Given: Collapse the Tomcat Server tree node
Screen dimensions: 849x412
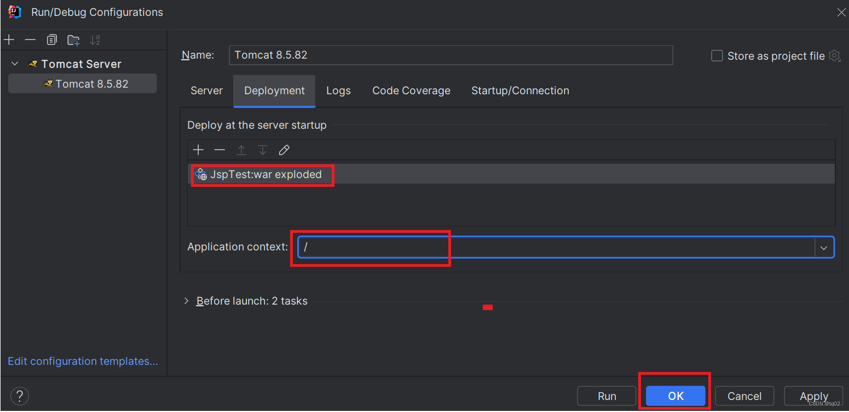Looking at the screenshot, I should [15, 64].
